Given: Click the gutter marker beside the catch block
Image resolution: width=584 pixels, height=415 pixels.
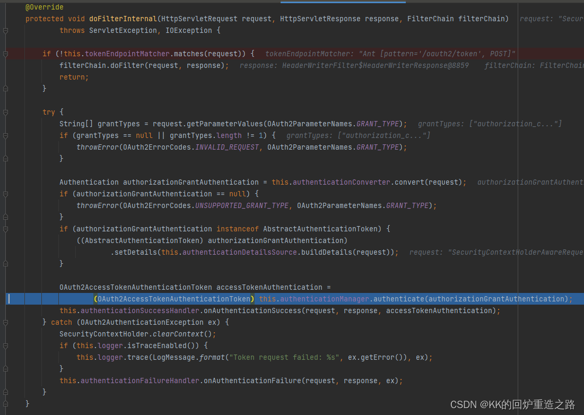Looking at the screenshot, I should (5, 322).
